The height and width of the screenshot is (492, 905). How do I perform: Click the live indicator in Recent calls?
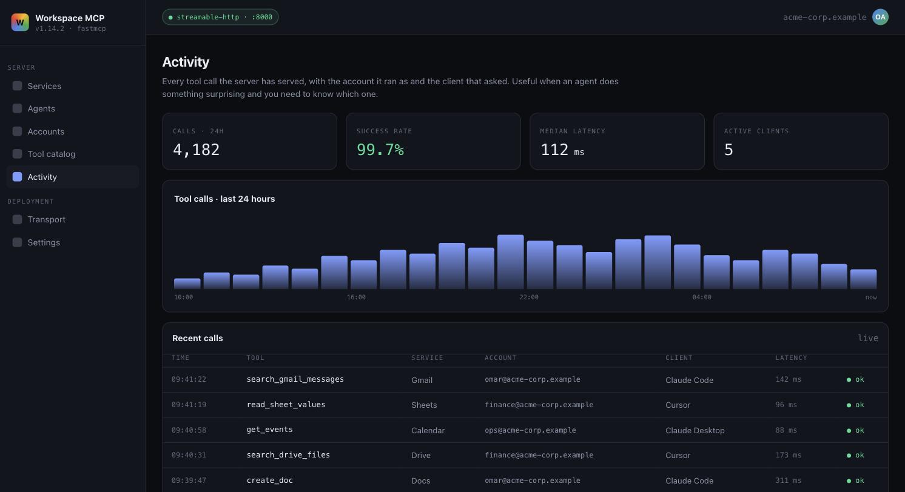pyautogui.click(x=868, y=338)
